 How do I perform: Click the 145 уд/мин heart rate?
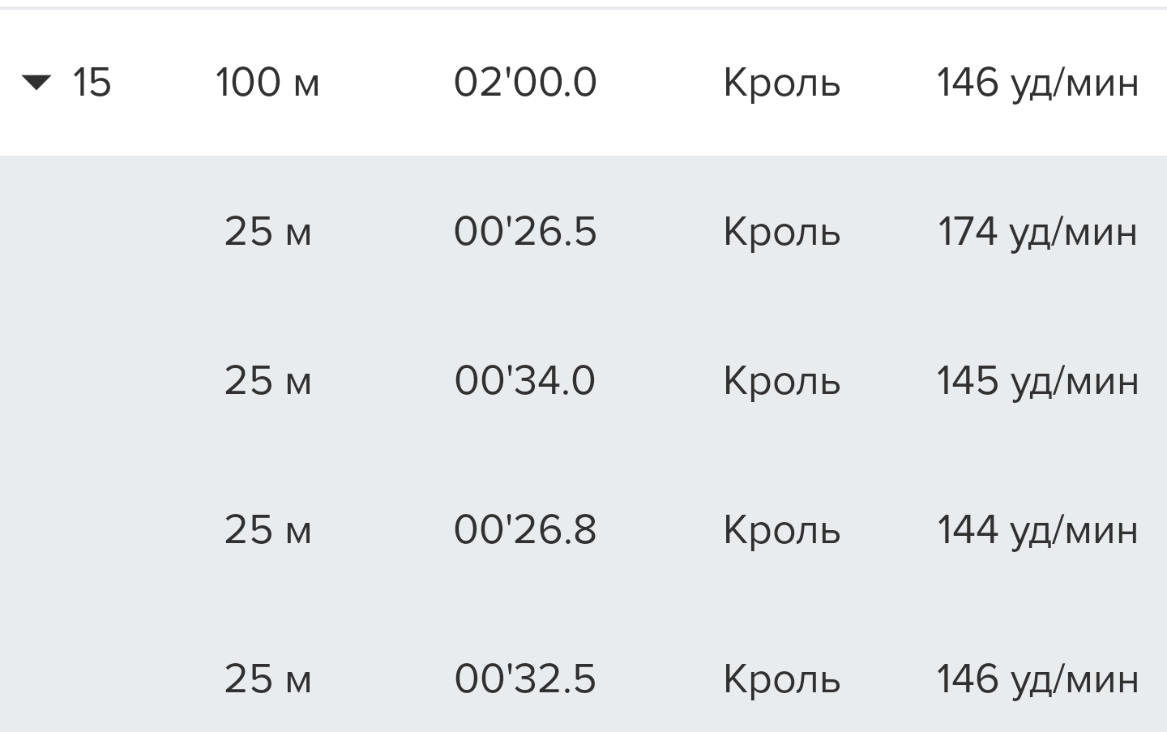(x=1037, y=381)
